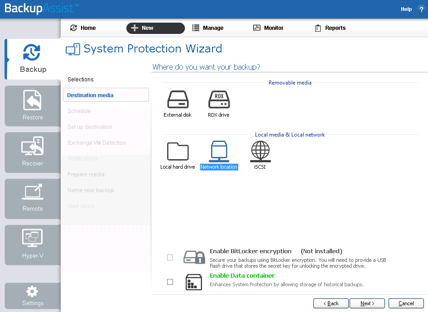Screen dimensions: 428x312
Task: Click the Next button
Action: pos(367,303)
